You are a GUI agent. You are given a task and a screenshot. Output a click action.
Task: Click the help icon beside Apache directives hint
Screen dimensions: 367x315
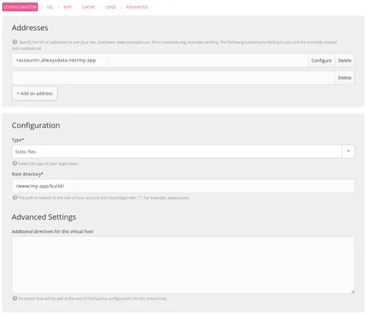(x=15, y=298)
